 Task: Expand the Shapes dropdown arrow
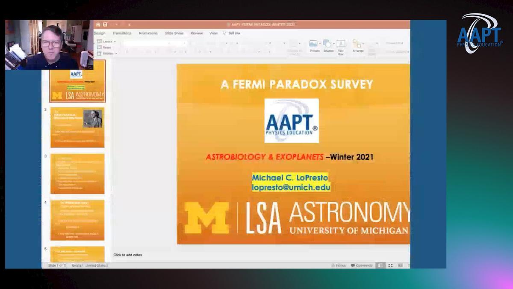point(333,44)
